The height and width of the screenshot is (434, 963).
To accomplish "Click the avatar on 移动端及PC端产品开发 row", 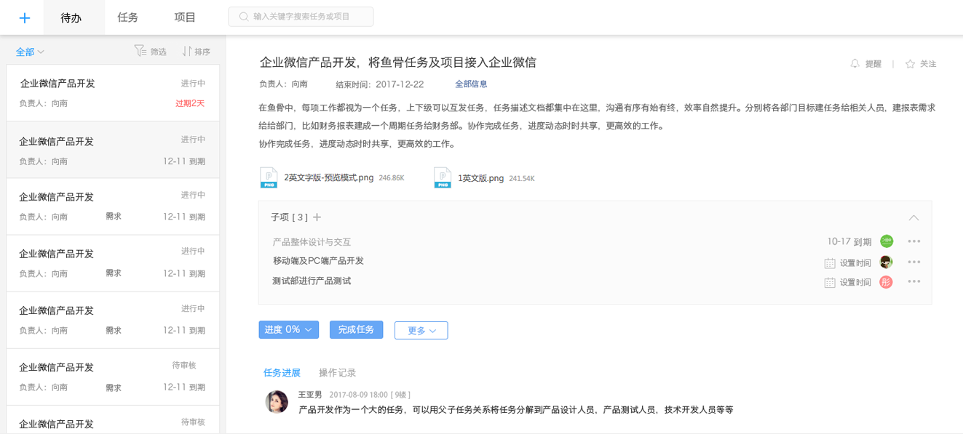I will (x=886, y=262).
